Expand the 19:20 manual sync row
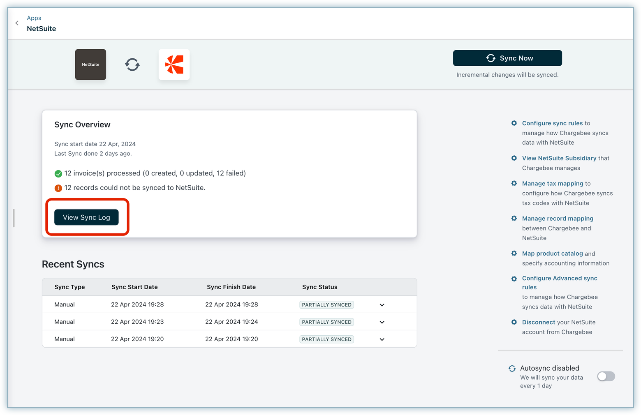The width and height of the screenshot is (641, 415). tap(382, 339)
